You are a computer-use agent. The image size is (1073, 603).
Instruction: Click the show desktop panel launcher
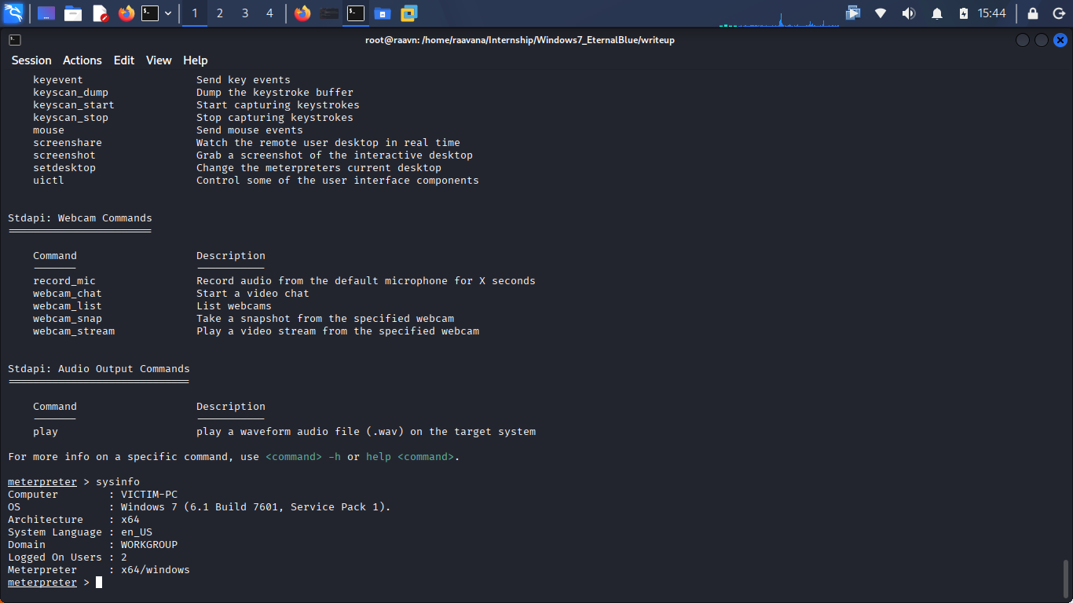coord(46,13)
